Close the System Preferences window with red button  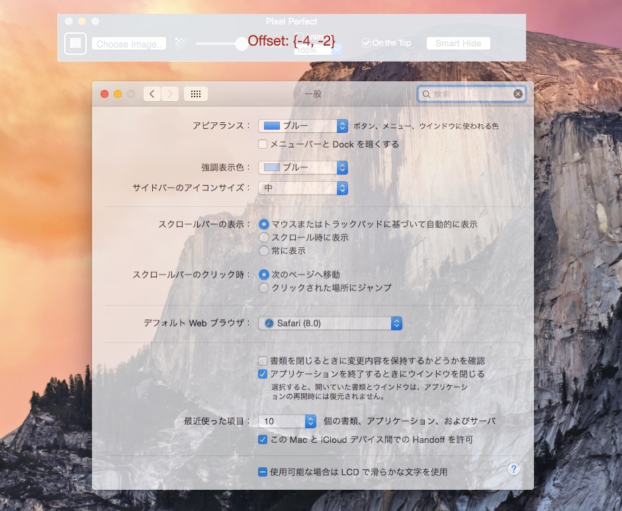coord(105,94)
